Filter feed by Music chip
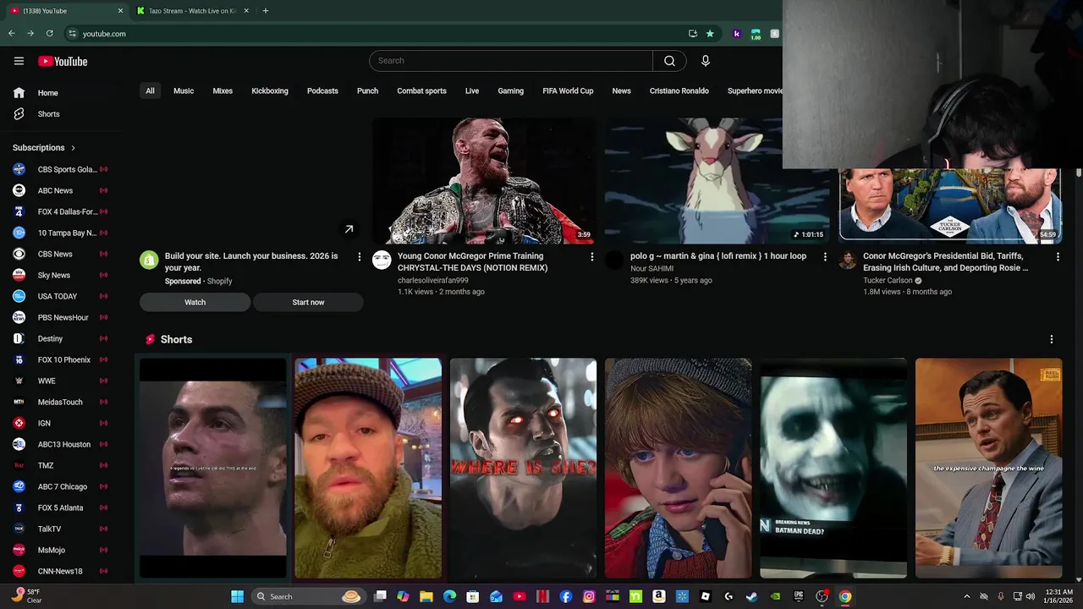This screenshot has height=609, width=1083. (x=184, y=91)
